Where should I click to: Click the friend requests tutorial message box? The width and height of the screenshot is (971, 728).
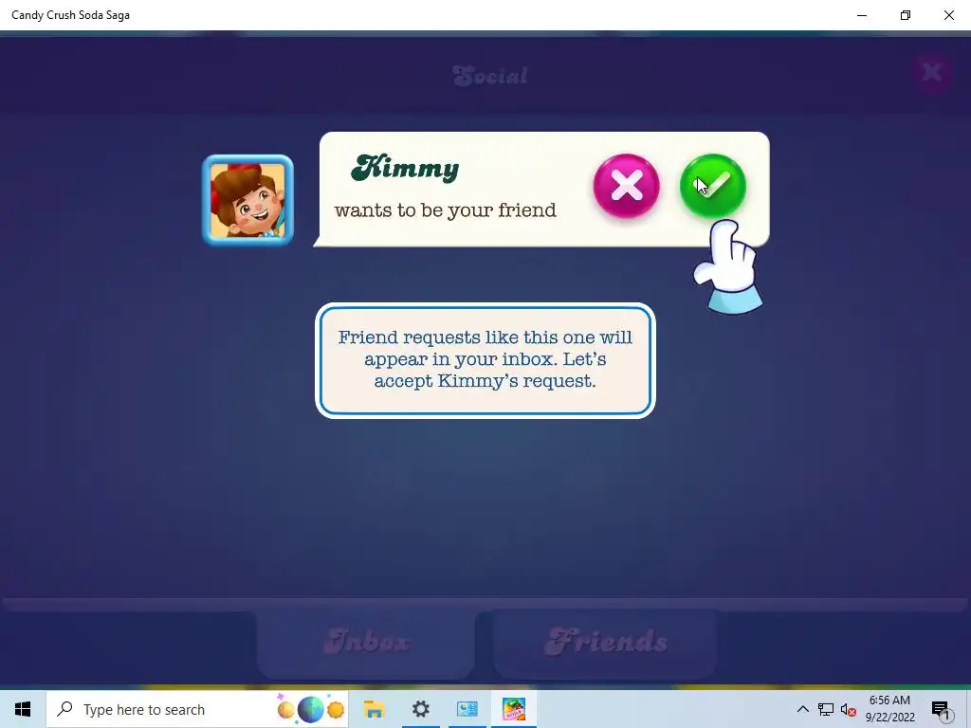[485, 360]
